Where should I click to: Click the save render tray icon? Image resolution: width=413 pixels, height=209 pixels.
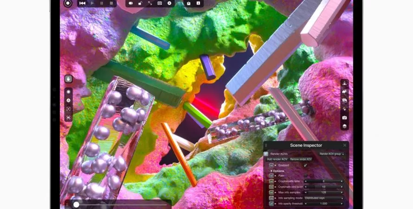tap(188, 3)
